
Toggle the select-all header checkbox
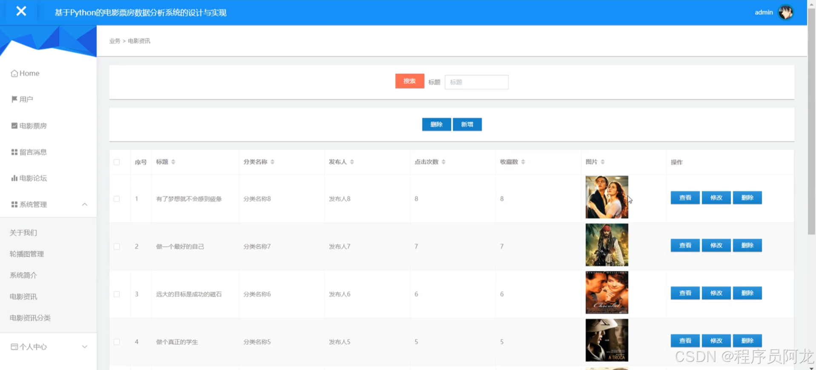point(117,162)
